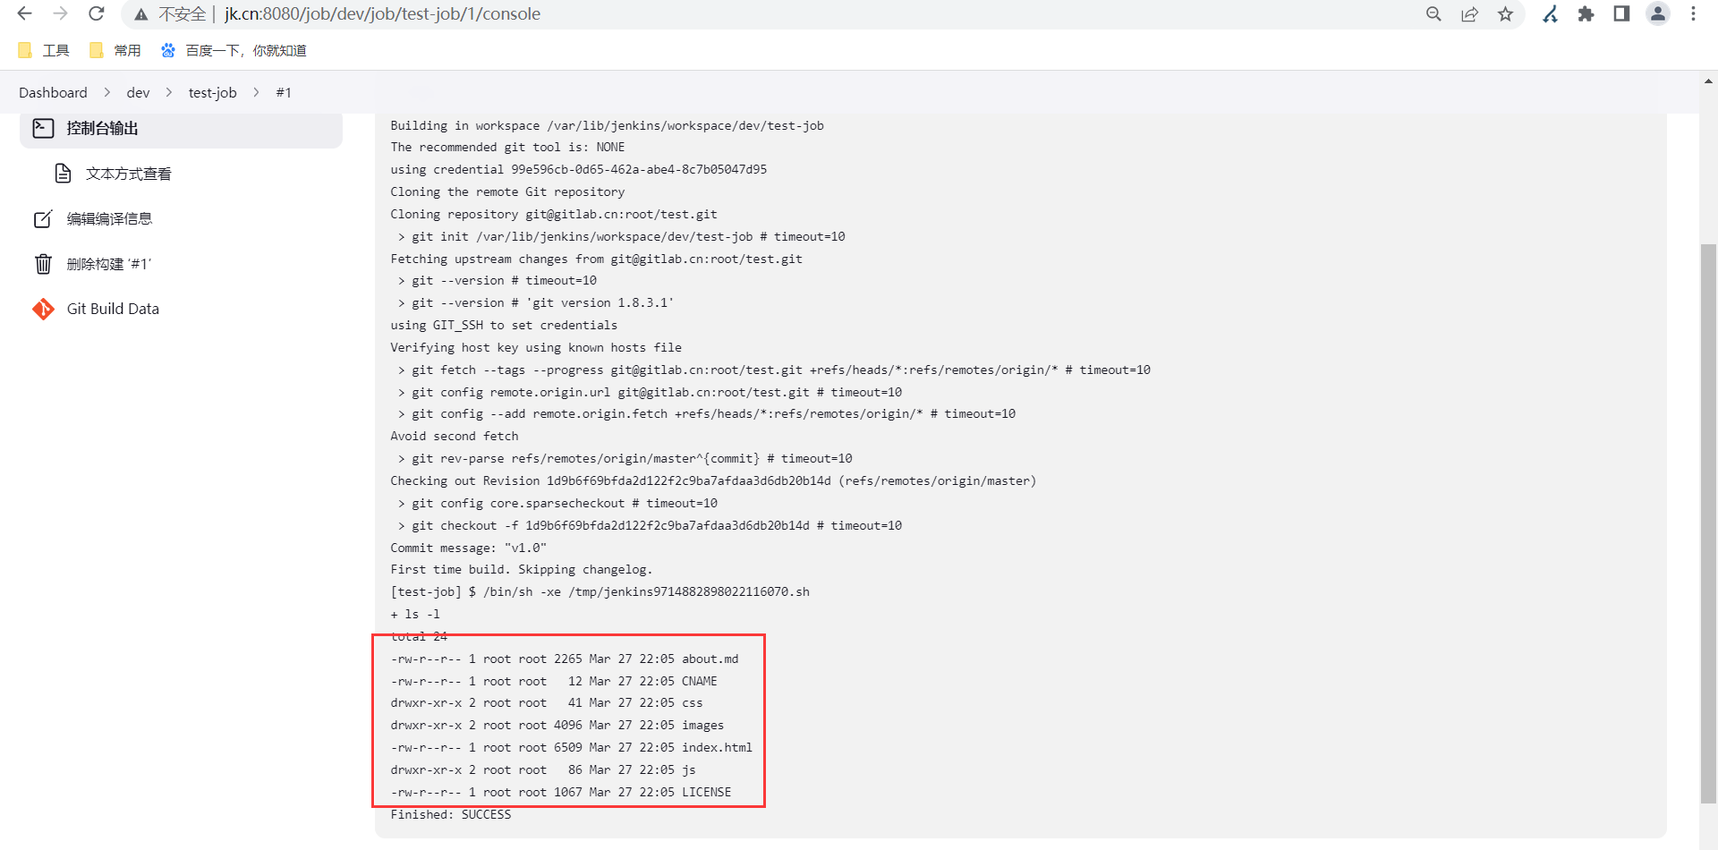The height and width of the screenshot is (850, 1718).
Task: Click the trash can delete icon
Action: pos(43,264)
